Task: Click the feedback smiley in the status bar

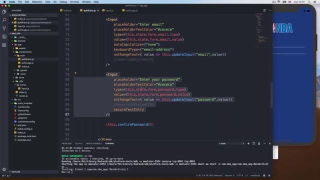Action: pyautogui.click(x=264, y=175)
